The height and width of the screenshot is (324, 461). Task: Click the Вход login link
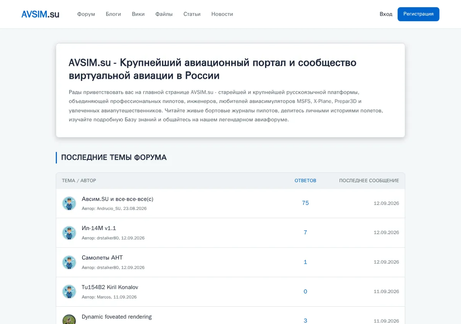coord(386,14)
